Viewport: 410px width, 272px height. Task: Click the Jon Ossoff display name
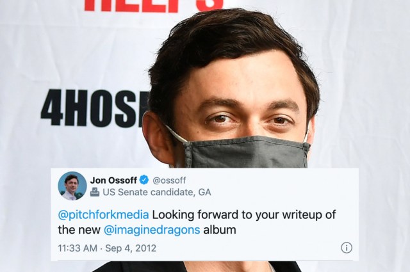tap(113, 180)
